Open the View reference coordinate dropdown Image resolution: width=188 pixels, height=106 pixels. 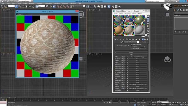(x=42, y=6)
